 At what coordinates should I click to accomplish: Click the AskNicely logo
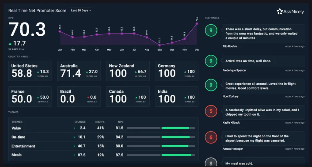point(290,12)
